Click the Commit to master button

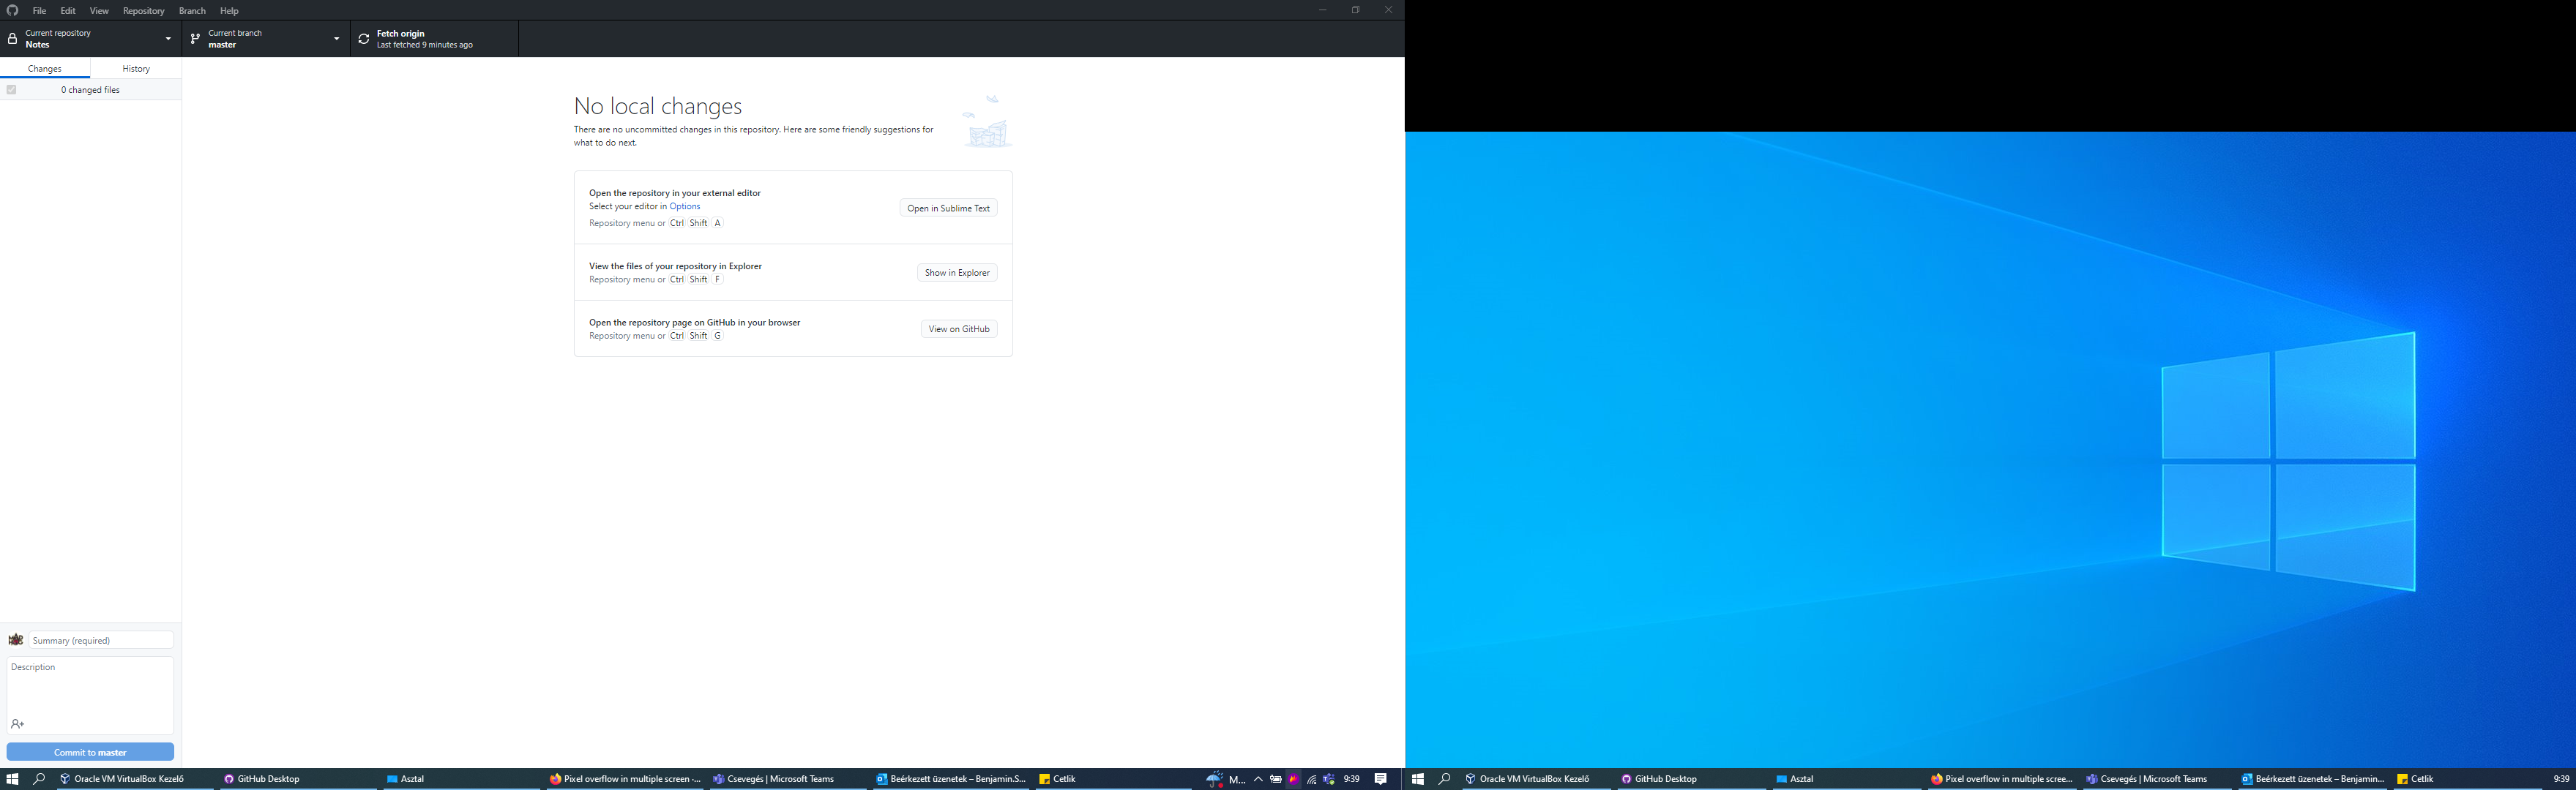(90, 751)
